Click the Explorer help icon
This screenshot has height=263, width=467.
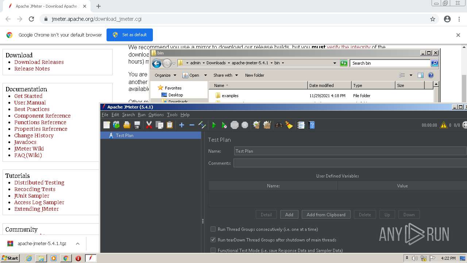pyautogui.click(x=431, y=75)
